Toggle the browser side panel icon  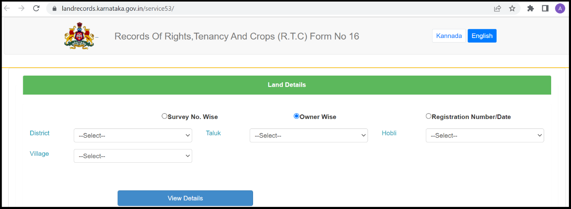(x=545, y=8)
